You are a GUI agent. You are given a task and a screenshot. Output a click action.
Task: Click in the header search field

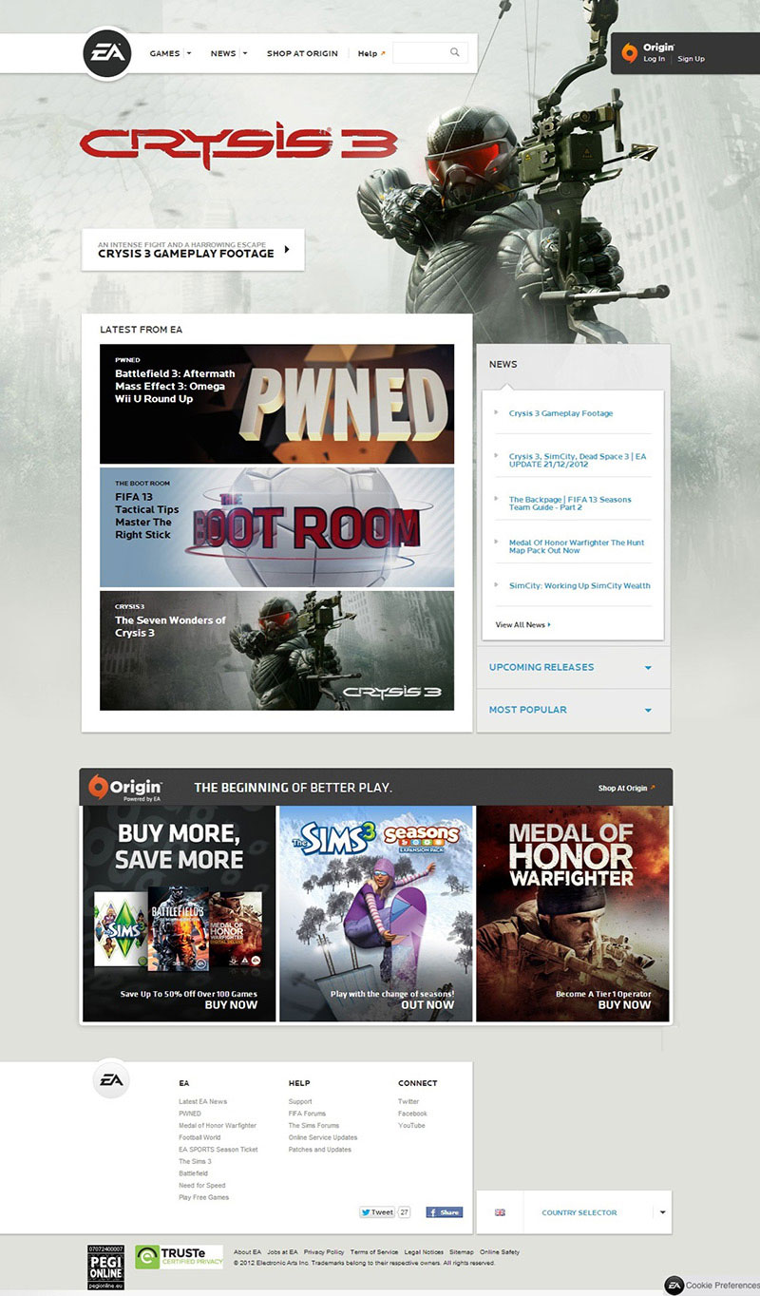(419, 53)
